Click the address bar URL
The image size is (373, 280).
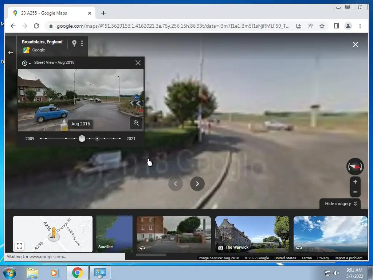pos(173,26)
